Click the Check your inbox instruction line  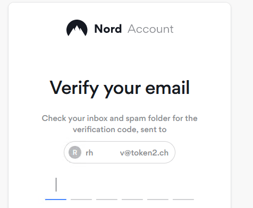[x=120, y=118]
